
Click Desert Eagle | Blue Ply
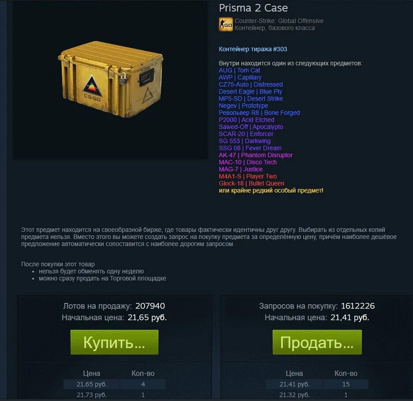250,91
